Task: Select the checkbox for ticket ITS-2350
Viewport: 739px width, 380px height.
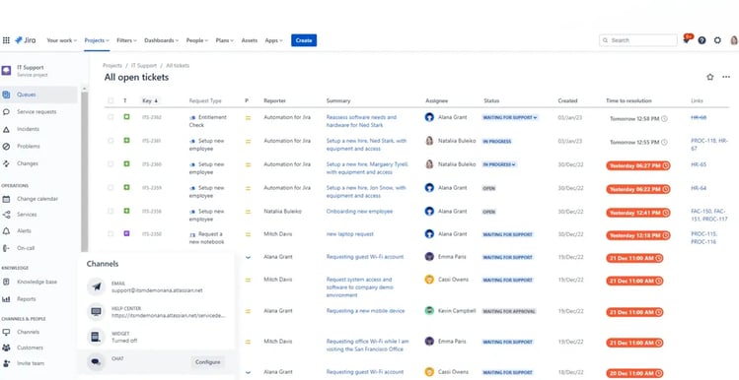Action: [111, 233]
